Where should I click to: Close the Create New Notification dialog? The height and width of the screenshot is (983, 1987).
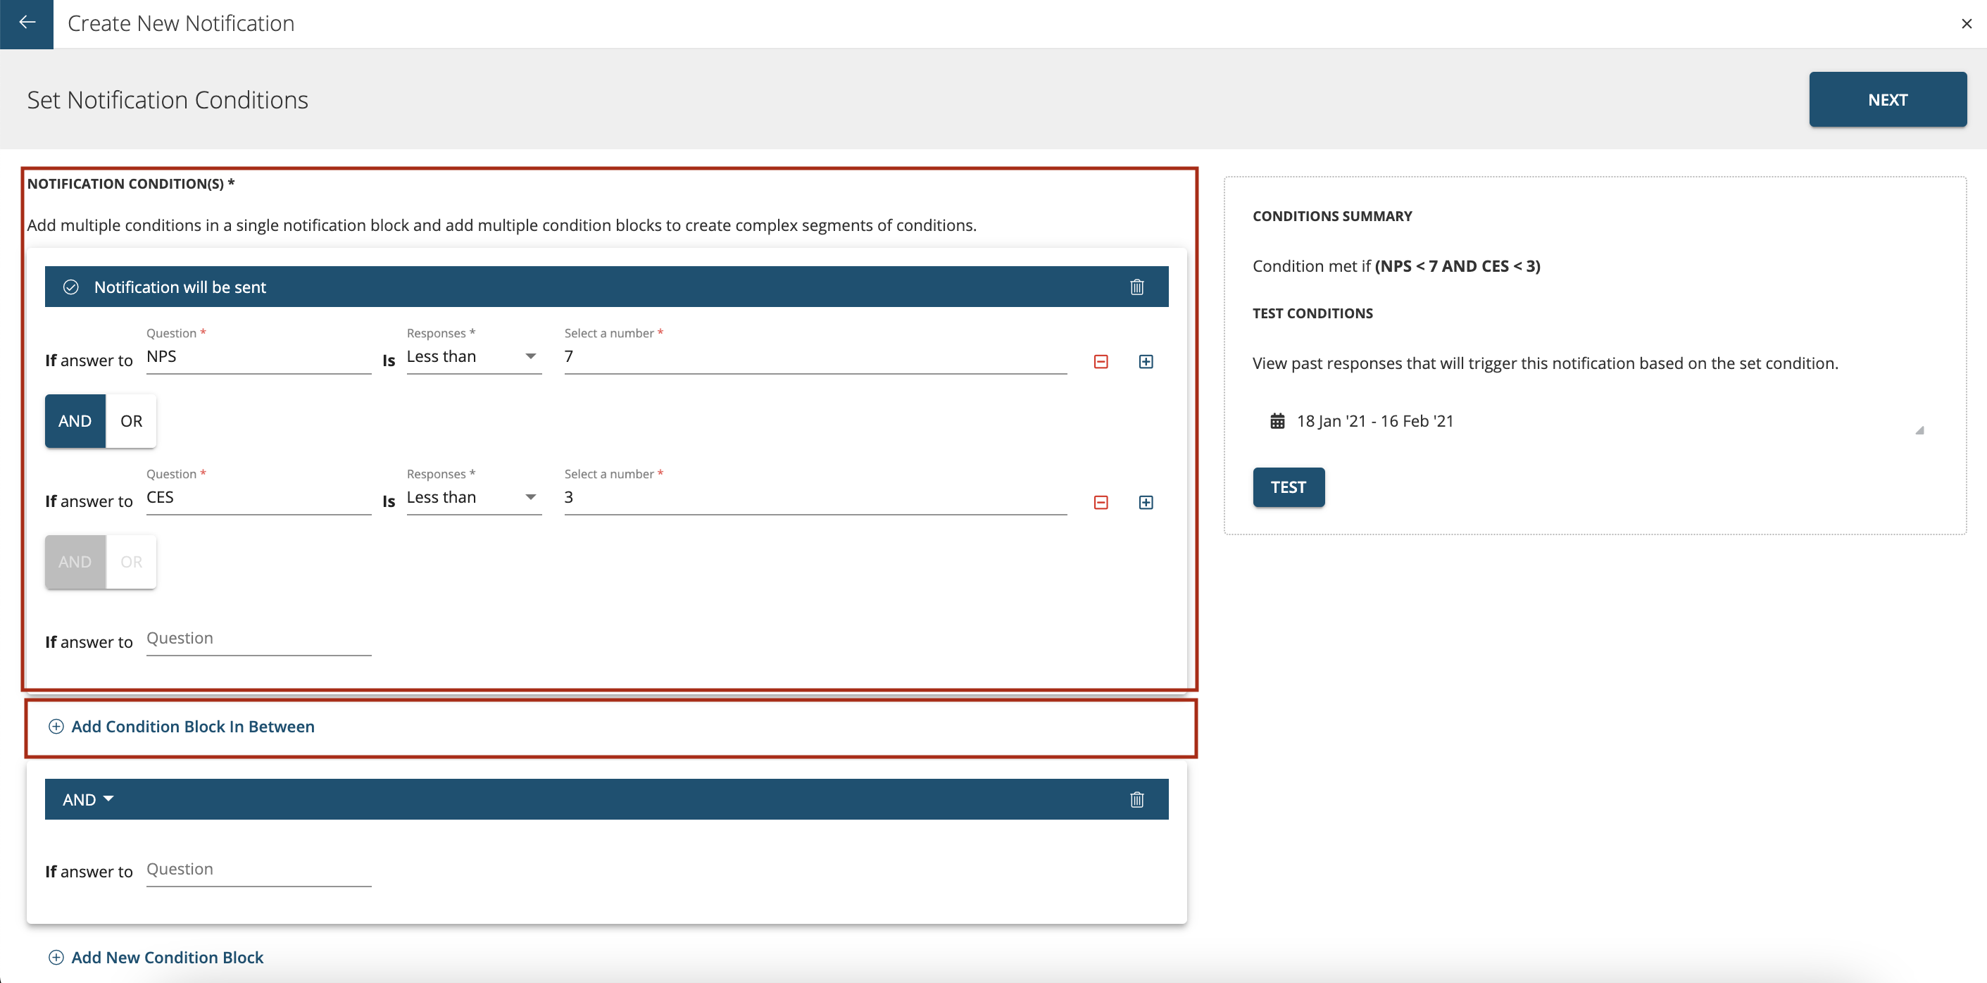tap(1966, 24)
